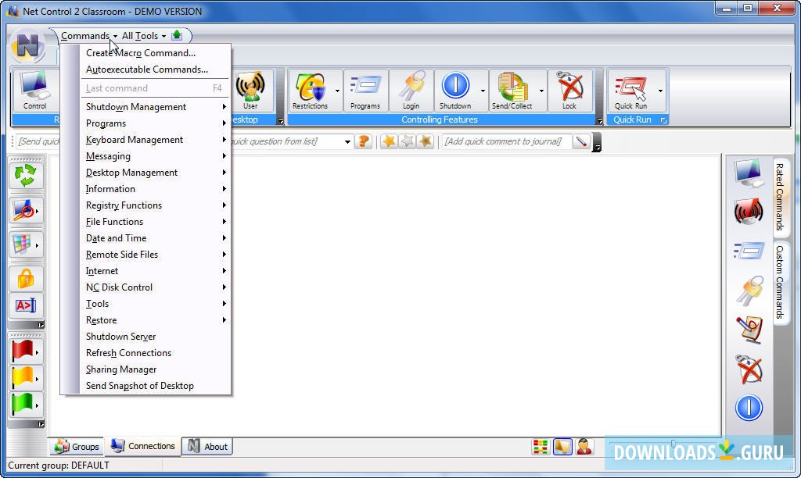Click the Shutdown power icon in ribbon
This screenshot has width=801, height=478.
click(x=455, y=91)
